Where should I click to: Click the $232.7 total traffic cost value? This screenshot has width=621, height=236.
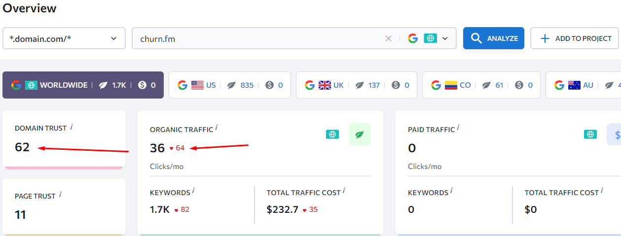(282, 209)
